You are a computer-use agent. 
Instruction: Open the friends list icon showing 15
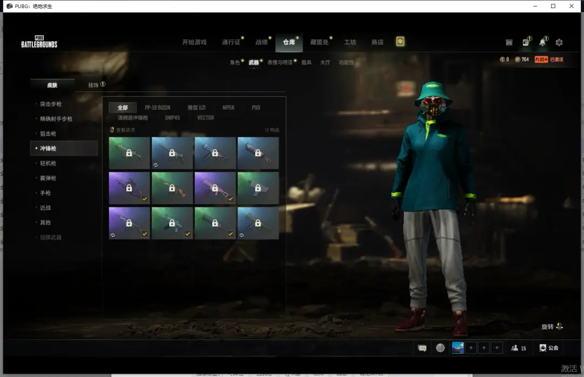(515, 348)
